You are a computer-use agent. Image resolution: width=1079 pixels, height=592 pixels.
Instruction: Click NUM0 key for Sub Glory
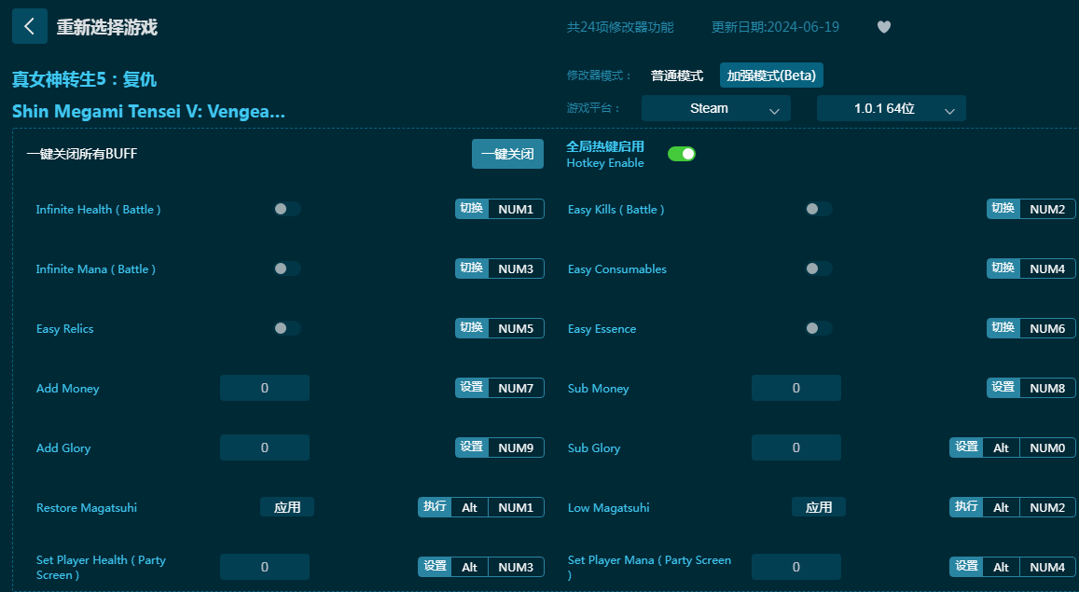1048,447
